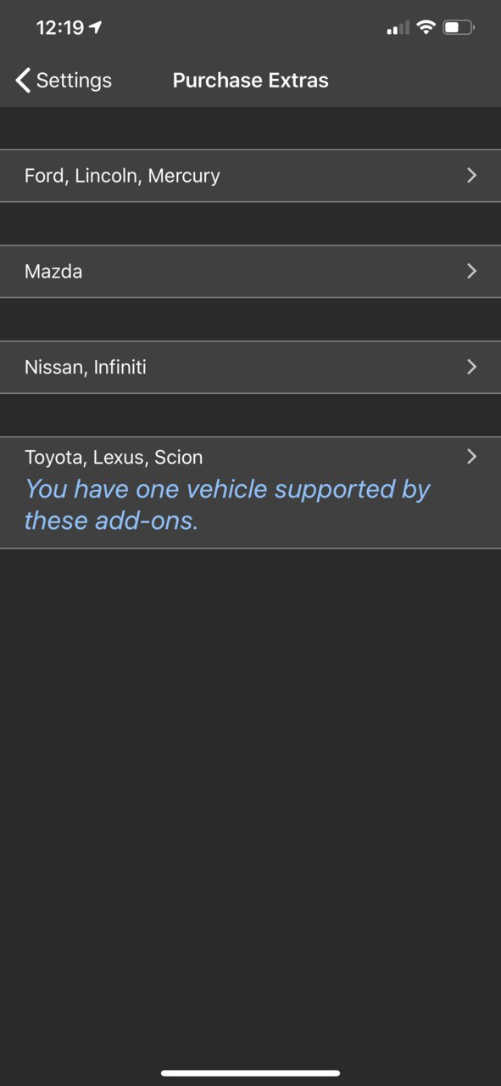Tap the back arrow icon

23,81
